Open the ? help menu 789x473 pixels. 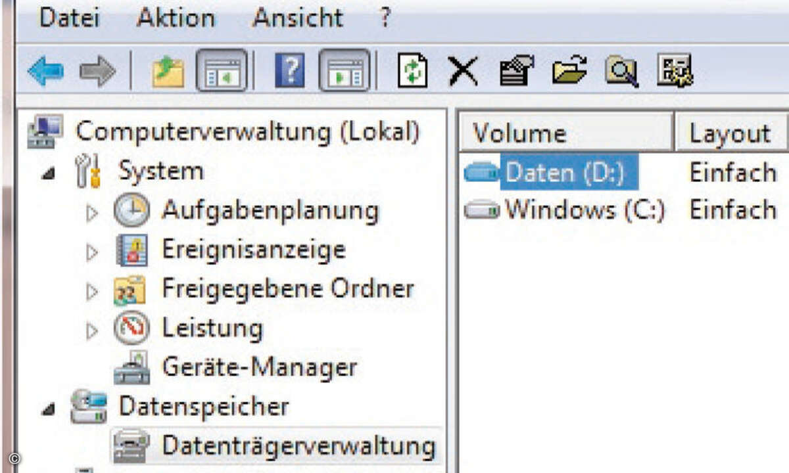click(x=385, y=18)
